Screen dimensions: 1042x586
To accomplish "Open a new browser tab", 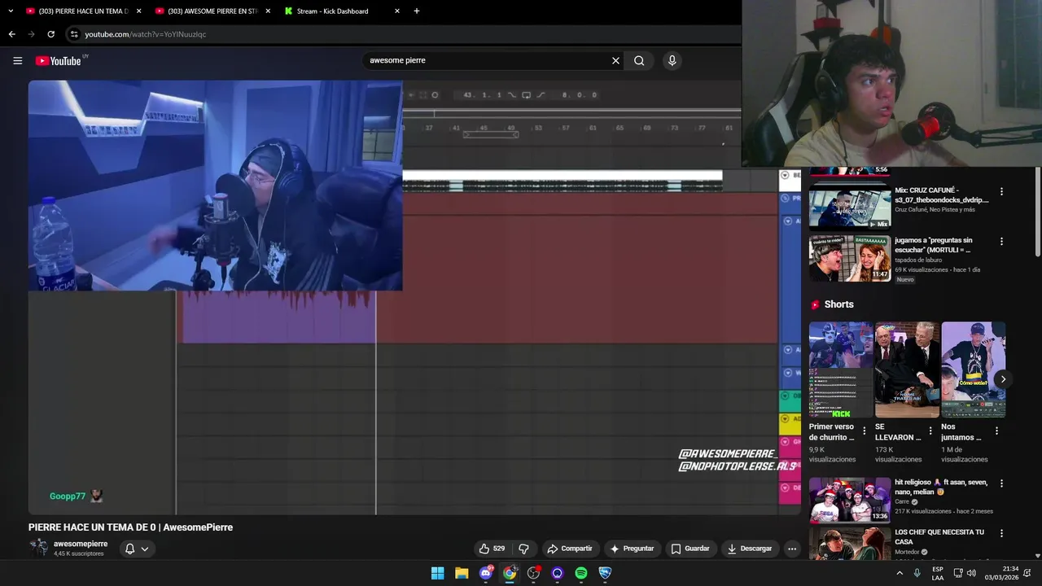I will point(417,11).
